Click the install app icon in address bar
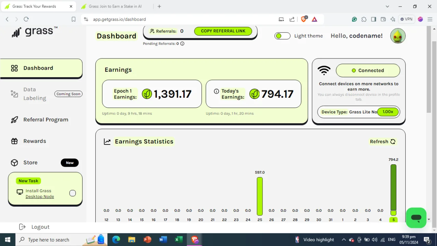This screenshot has width=437, height=246. pos(281,19)
